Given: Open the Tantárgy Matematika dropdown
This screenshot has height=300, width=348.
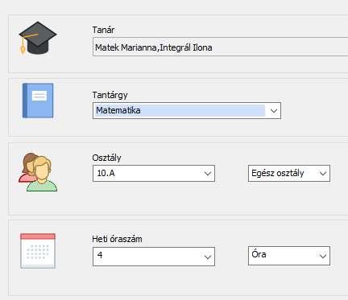Looking at the screenshot, I should pyautogui.click(x=187, y=110).
